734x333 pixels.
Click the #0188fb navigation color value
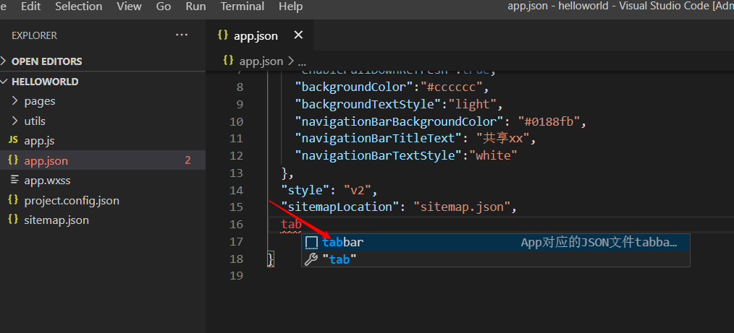(x=549, y=121)
